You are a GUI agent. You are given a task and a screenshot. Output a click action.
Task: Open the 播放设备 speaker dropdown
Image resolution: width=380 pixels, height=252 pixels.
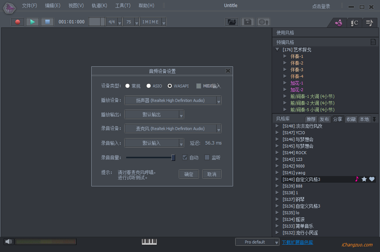(x=219, y=100)
